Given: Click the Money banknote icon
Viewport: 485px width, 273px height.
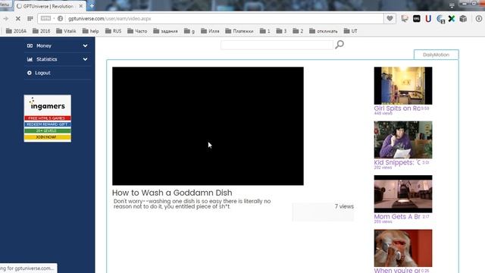Looking at the screenshot, I should [30, 45].
